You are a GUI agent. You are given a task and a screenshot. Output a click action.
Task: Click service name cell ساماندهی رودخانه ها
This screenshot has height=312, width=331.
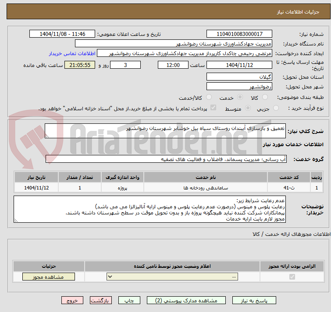pos(206,187)
